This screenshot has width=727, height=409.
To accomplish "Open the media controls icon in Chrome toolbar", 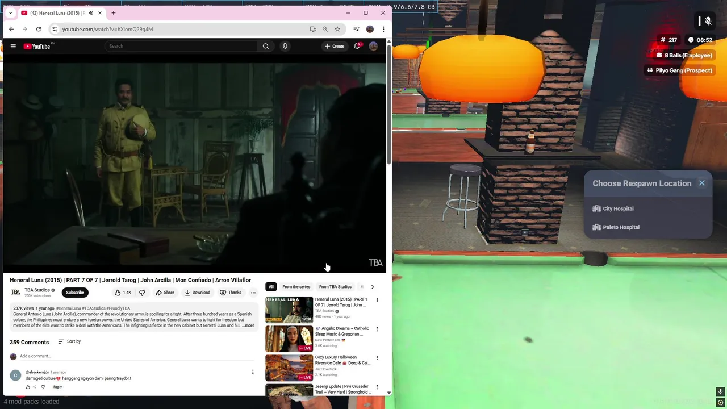I will point(356,29).
